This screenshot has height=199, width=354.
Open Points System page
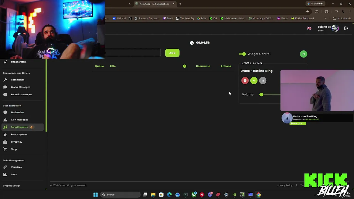19,135
